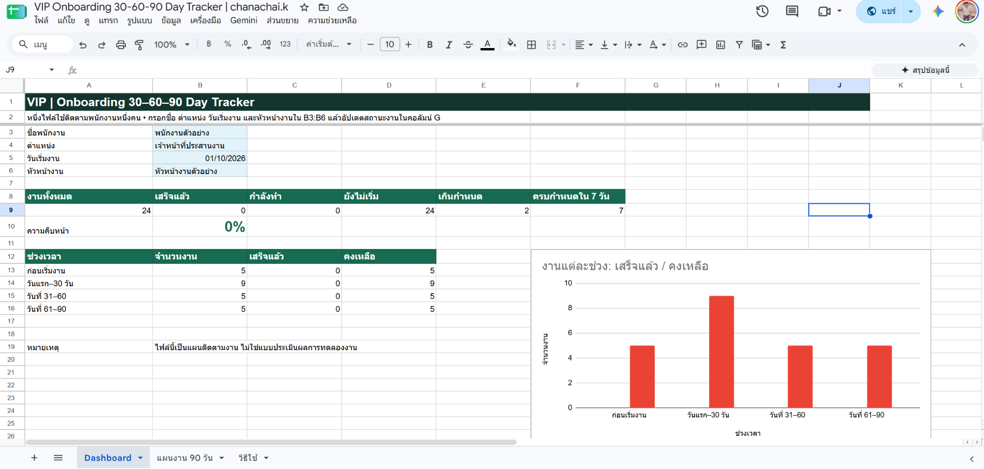Open the Name Box dropdown arrow
The width and height of the screenshot is (984, 469).
[x=51, y=70]
